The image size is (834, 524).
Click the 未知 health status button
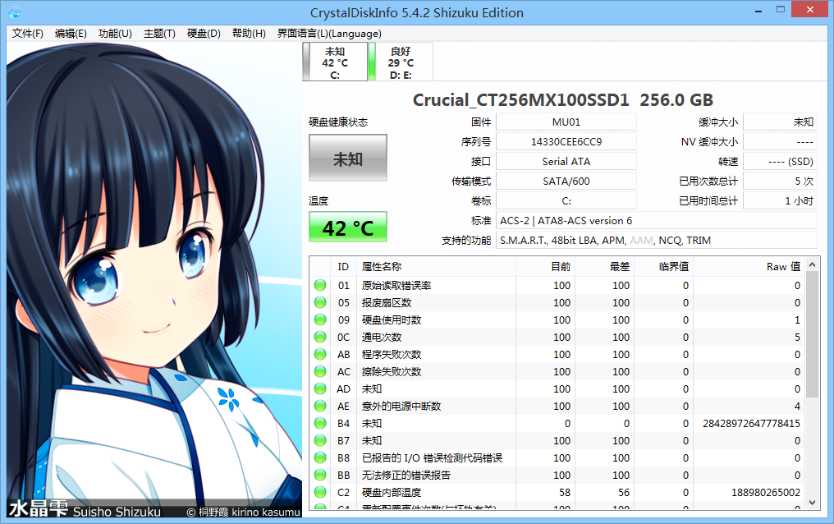click(x=348, y=158)
